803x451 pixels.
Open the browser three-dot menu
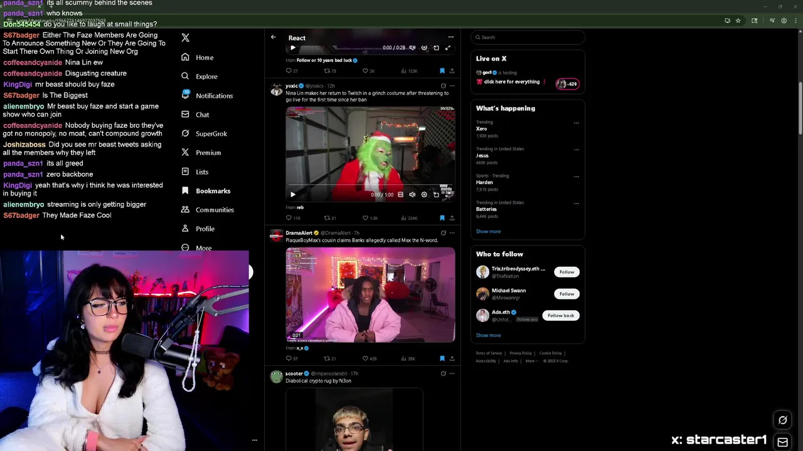(795, 21)
